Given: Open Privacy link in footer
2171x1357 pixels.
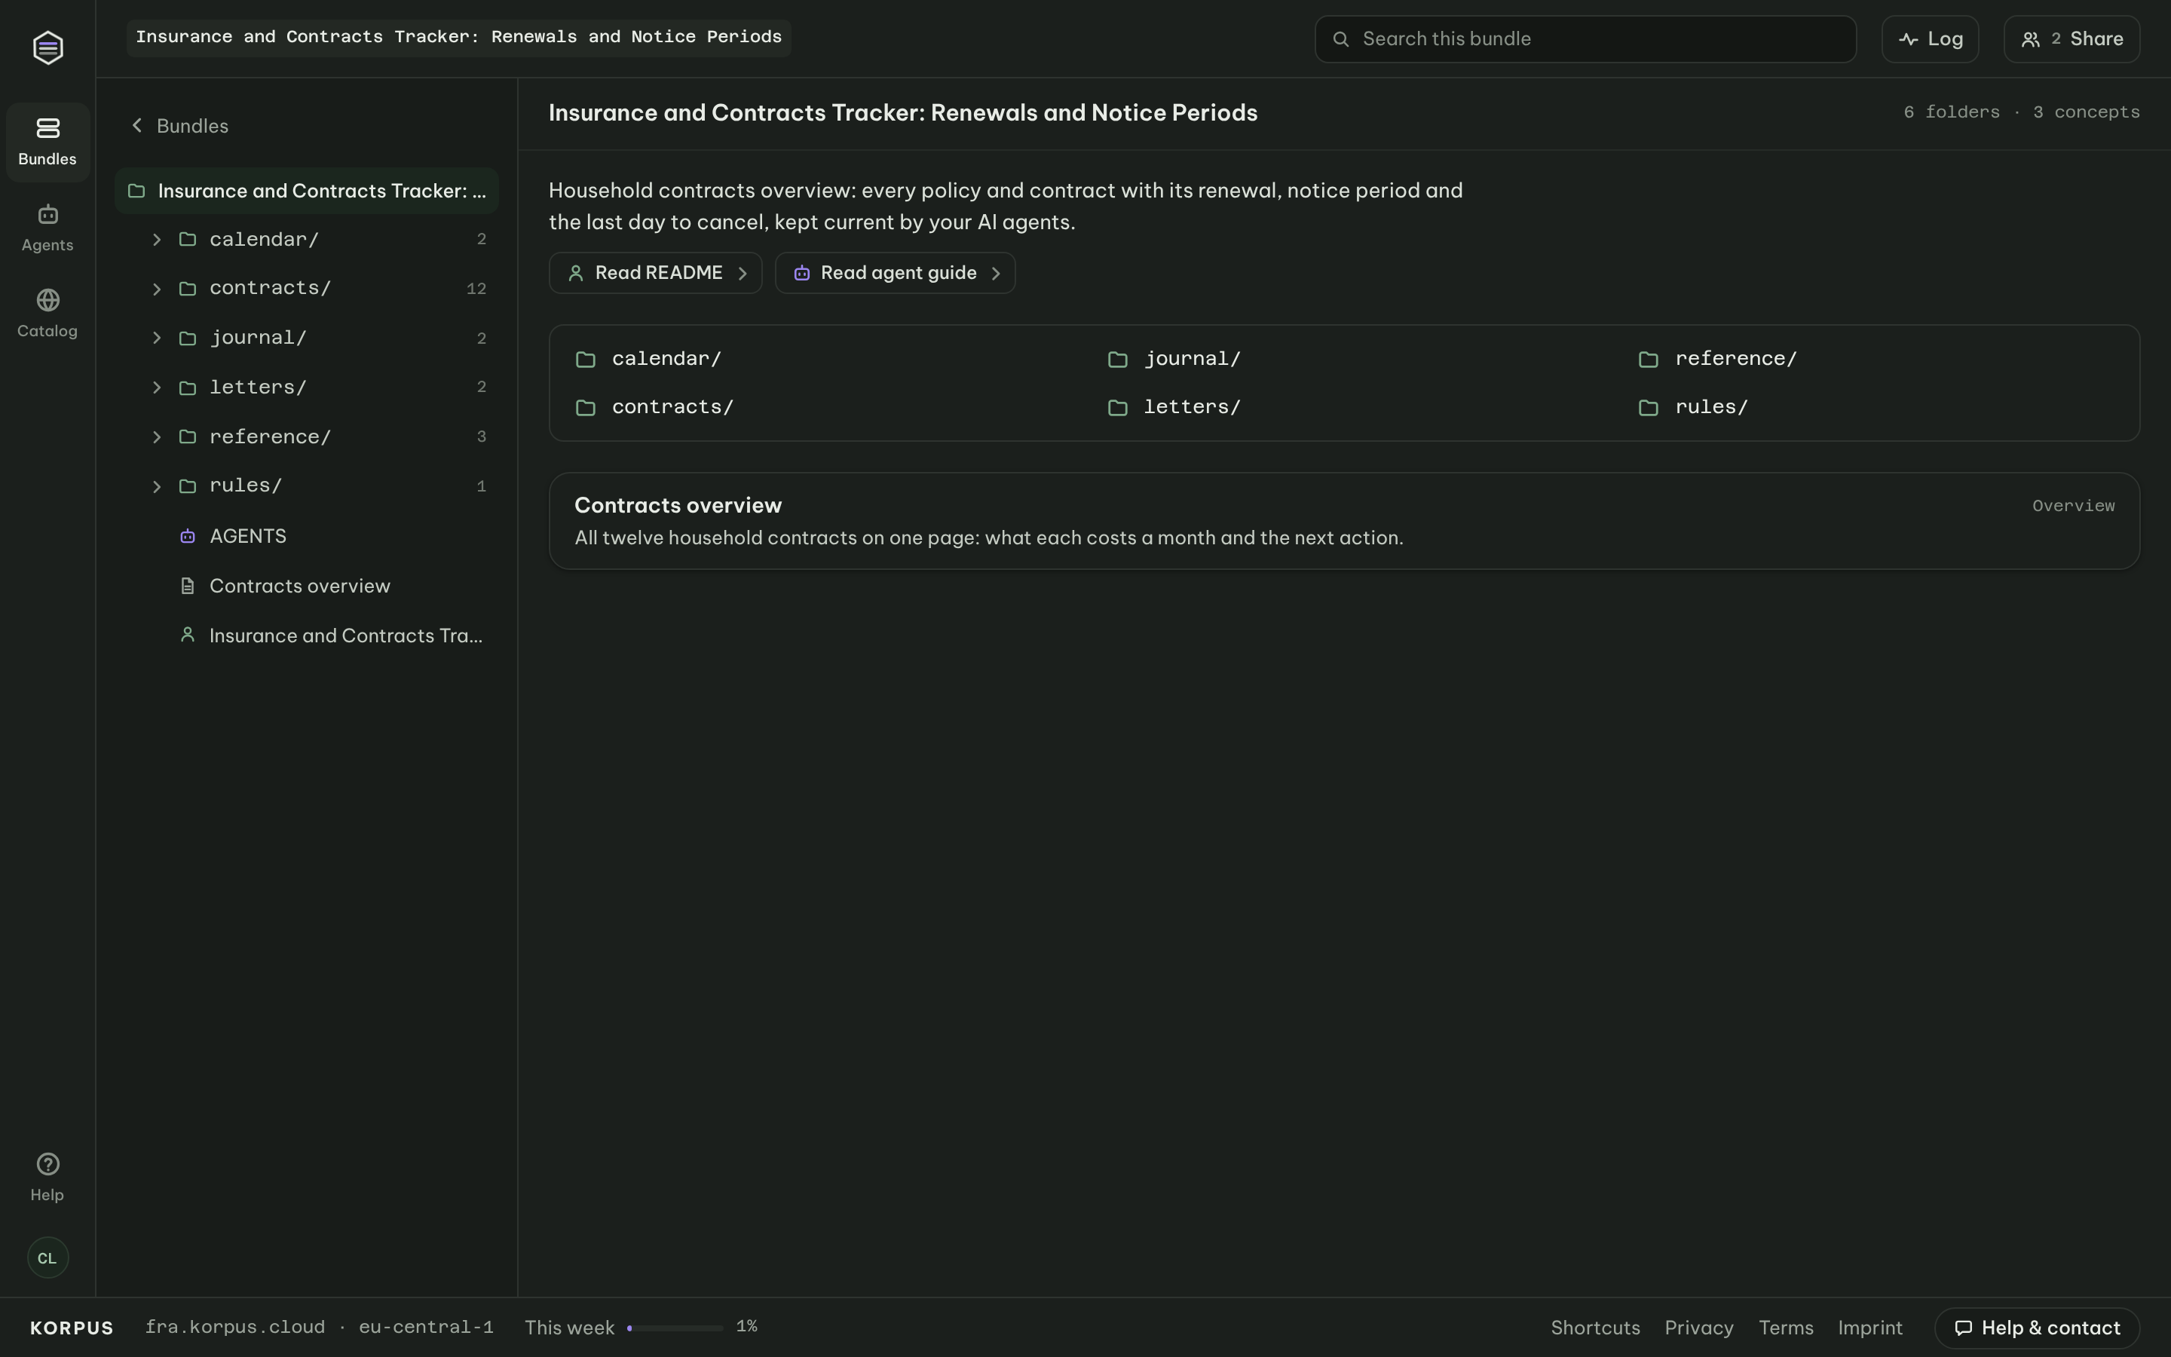Looking at the screenshot, I should (1698, 1328).
